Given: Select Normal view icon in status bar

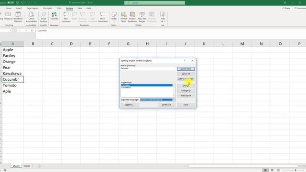Looking at the screenshot, I should (x=265, y=170).
